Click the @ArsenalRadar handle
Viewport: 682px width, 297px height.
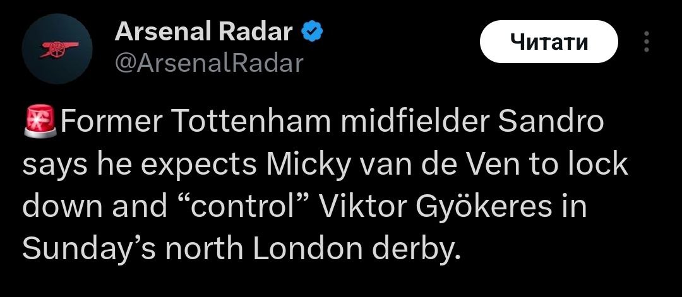click(x=209, y=62)
